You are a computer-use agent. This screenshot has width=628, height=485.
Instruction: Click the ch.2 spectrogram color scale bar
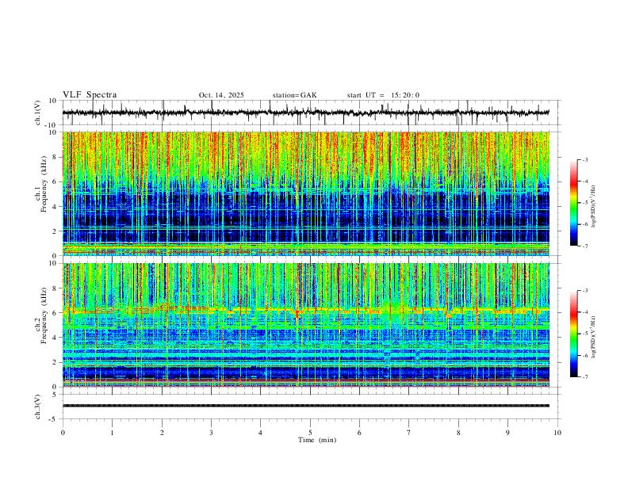pos(574,334)
